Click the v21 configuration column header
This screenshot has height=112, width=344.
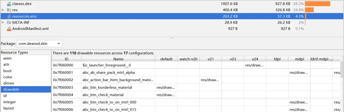point(211,59)
